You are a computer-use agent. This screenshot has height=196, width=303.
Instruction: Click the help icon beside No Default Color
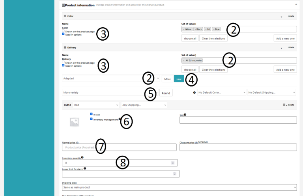pos(194,92)
